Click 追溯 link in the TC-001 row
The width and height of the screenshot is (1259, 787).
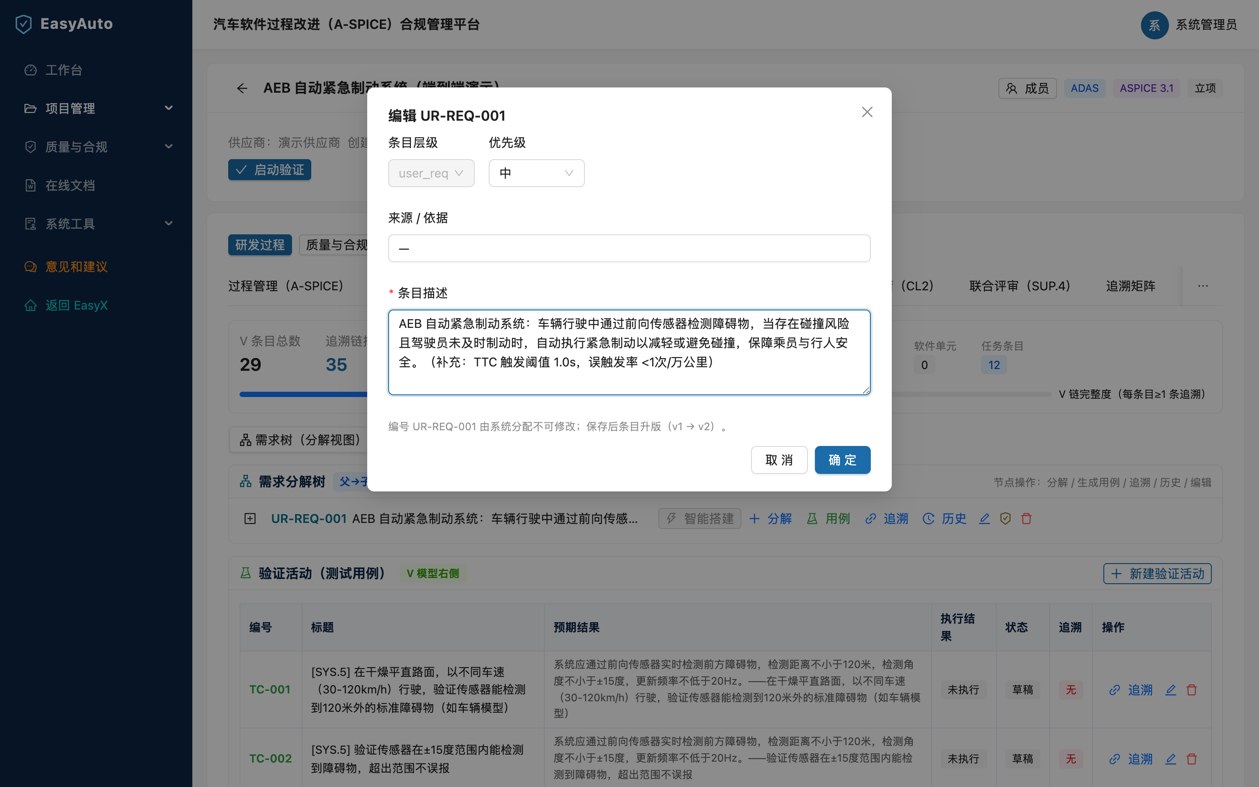click(x=1130, y=689)
